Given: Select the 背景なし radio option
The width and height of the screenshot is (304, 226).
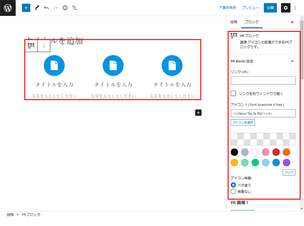Looking at the screenshot, I should (x=233, y=191).
